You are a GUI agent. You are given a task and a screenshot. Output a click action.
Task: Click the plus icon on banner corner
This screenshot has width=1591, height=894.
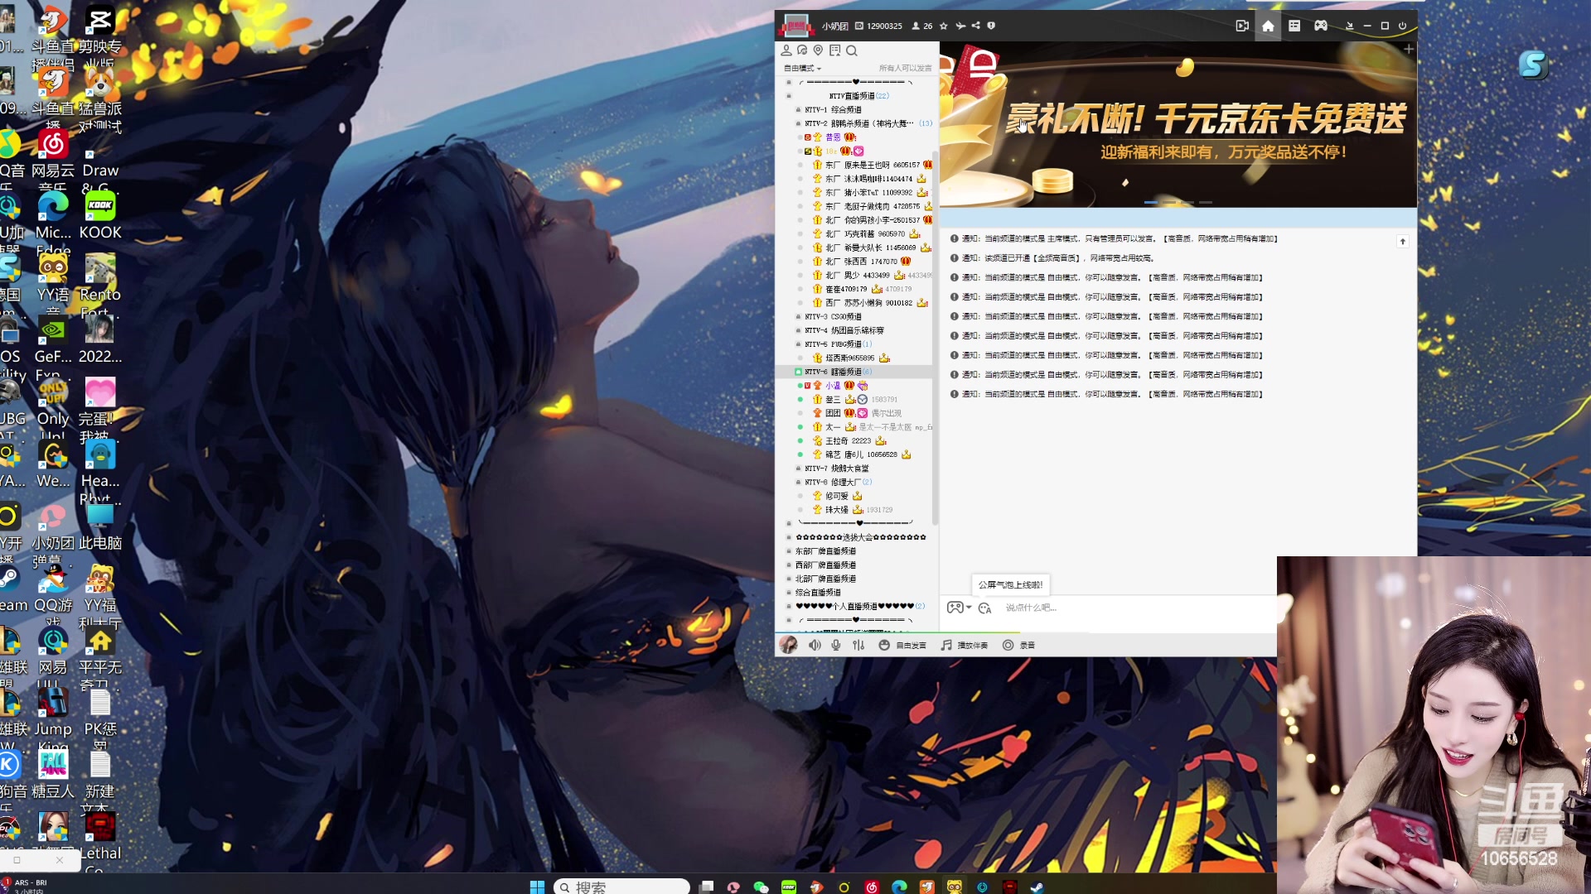click(x=1408, y=50)
